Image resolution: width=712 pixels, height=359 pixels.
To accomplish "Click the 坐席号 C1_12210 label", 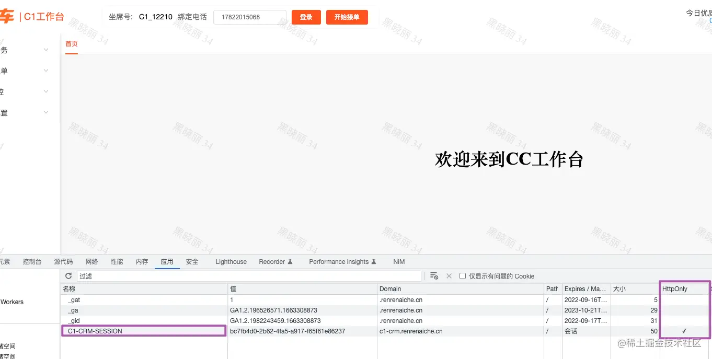I will coord(141,17).
